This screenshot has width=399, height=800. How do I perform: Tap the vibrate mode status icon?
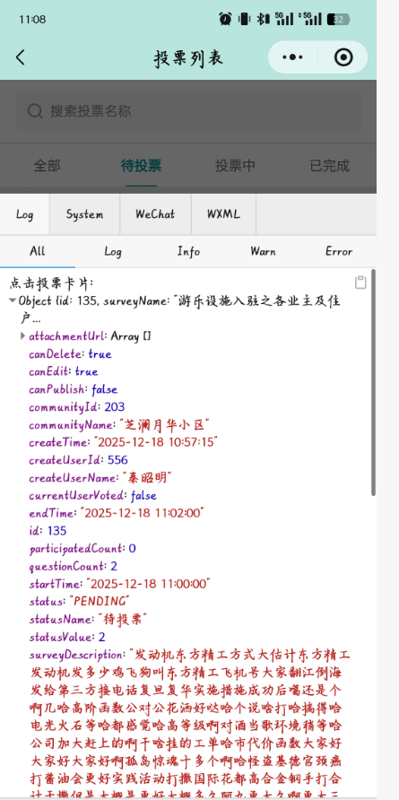245,19
